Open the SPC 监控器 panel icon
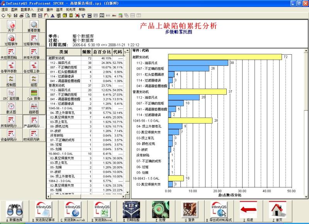The width and height of the screenshot is (309, 224). [x=11, y=94]
